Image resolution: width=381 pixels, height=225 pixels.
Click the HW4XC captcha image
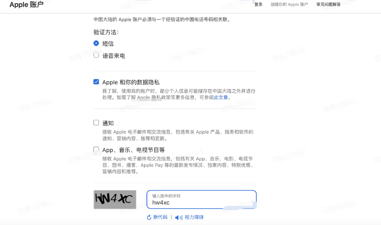pyautogui.click(x=115, y=199)
